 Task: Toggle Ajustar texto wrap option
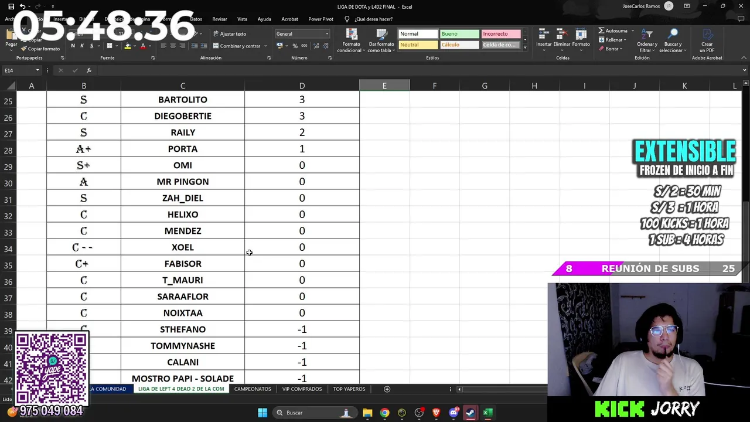[230, 34]
